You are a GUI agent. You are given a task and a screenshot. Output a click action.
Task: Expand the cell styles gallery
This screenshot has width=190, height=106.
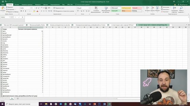pyautogui.click(x=143, y=11)
